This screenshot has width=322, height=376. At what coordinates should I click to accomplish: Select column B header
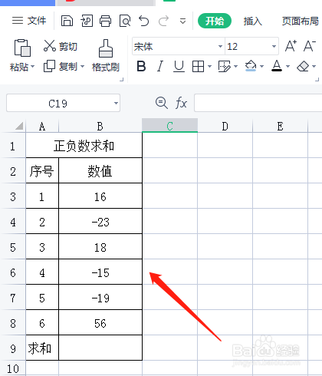coord(100,126)
